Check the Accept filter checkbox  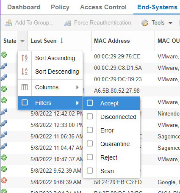click(x=90, y=103)
